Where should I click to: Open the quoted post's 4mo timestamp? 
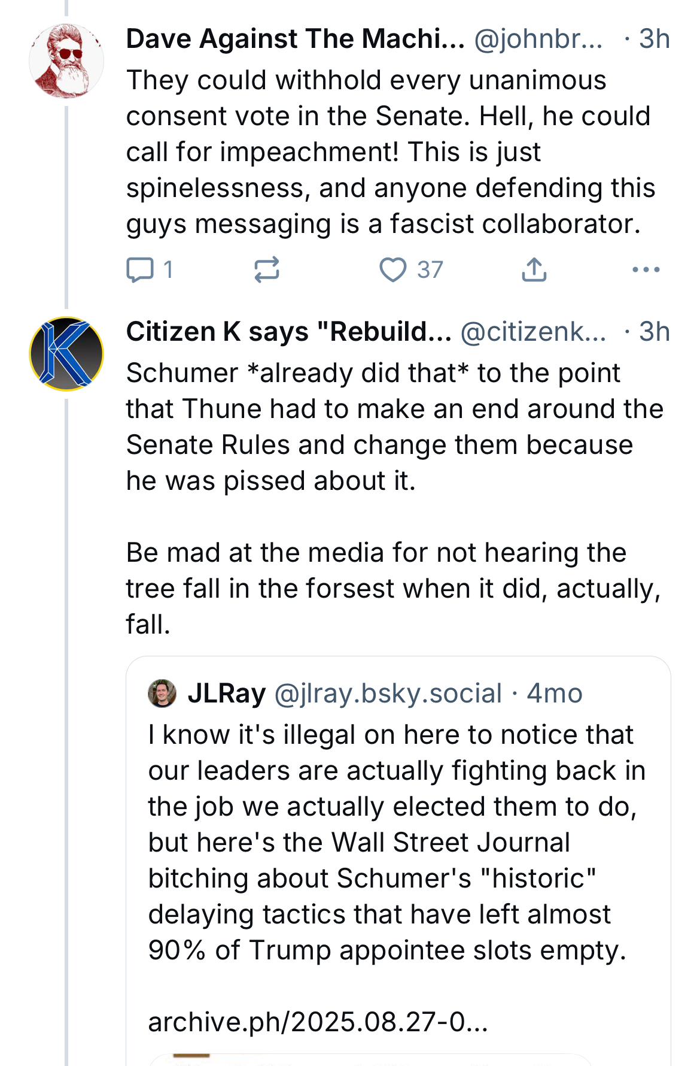pos(555,693)
